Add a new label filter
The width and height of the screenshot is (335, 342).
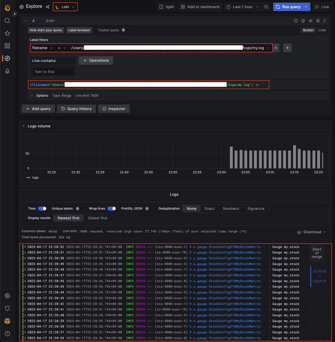click(288, 48)
